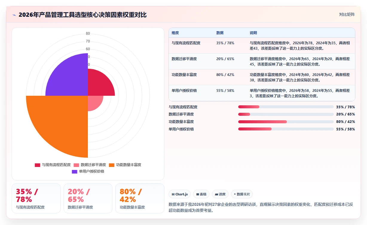Screen dimensions: 367x225
Task: Click the 功能数量丰富度 progress bar
Action: (x=286, y=122)
